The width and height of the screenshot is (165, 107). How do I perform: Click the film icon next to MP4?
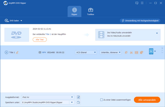point(40,52)
